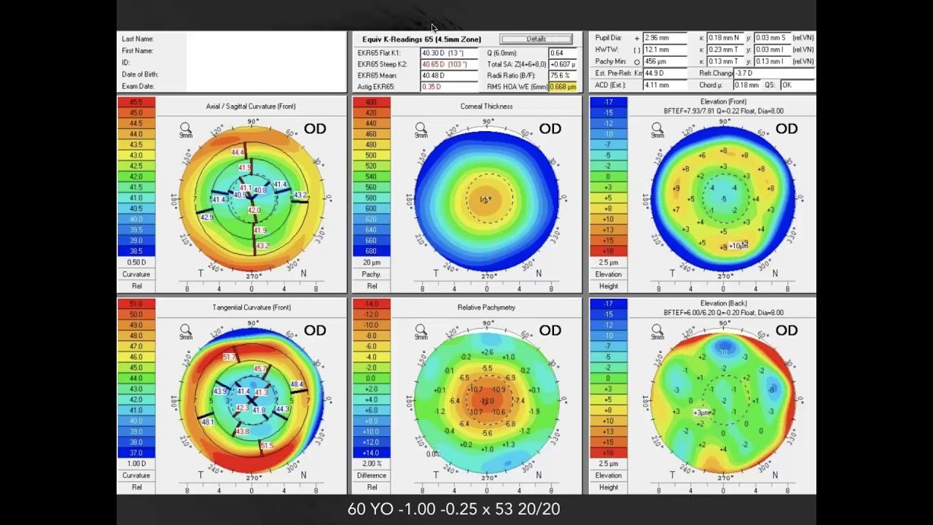The image size is (933, 525).
Task: Click the Curvature label under the axial scale
Action: click(136, 274)
